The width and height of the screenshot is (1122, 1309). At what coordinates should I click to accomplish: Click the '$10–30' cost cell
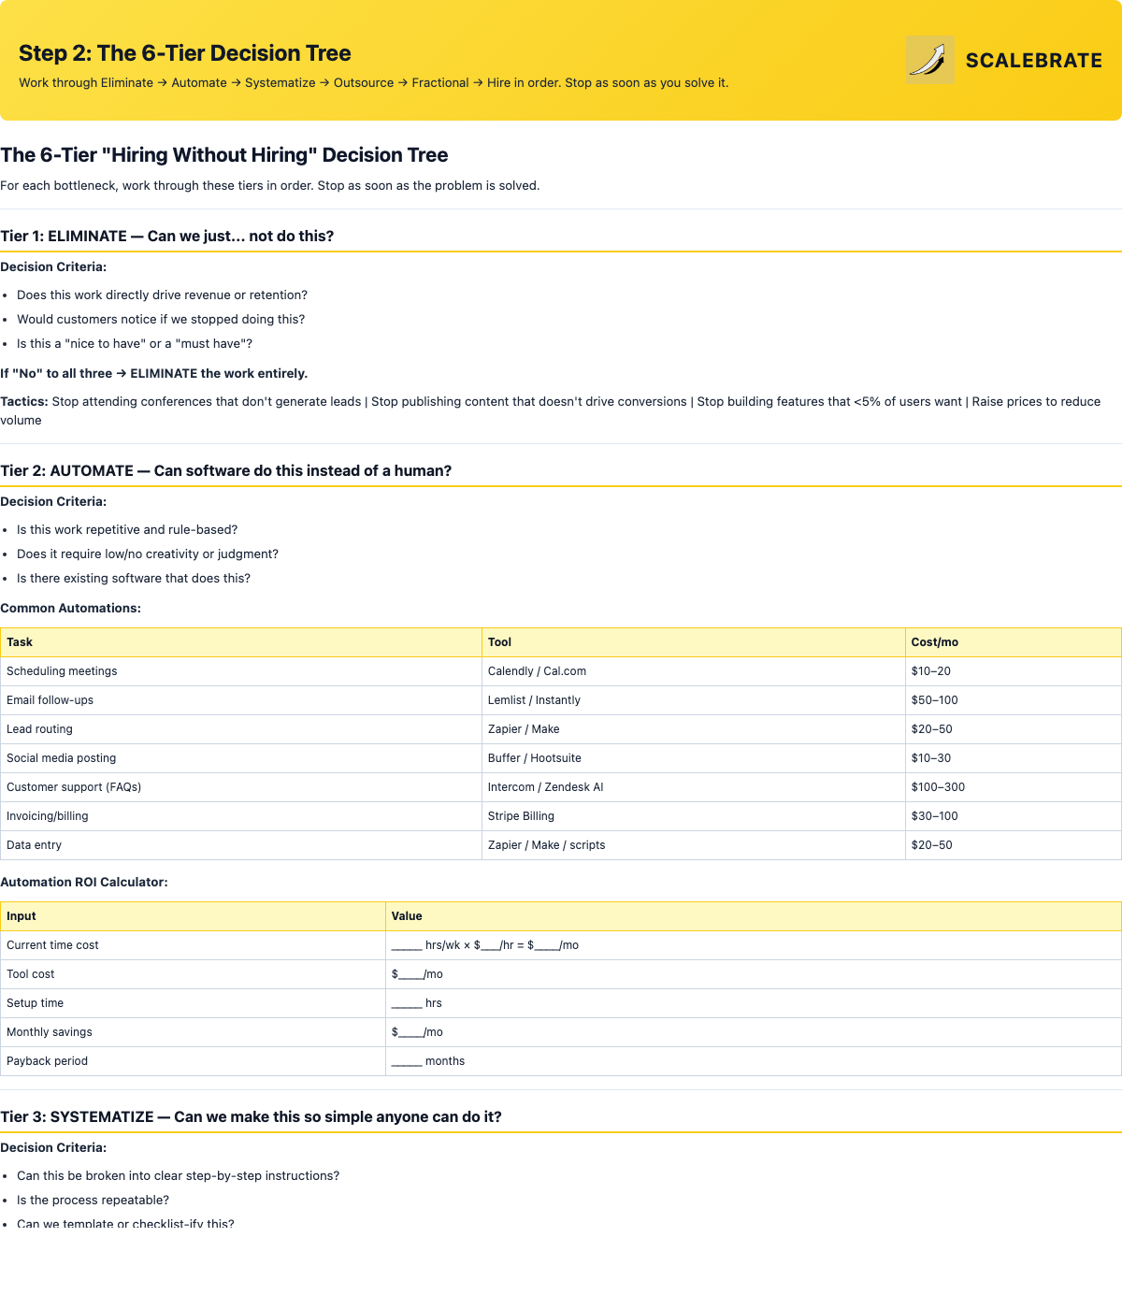coord(1013,758)
